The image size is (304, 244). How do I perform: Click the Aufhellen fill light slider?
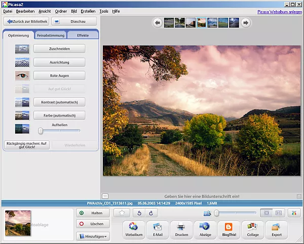pyautogui.click(x=59, y=131)
